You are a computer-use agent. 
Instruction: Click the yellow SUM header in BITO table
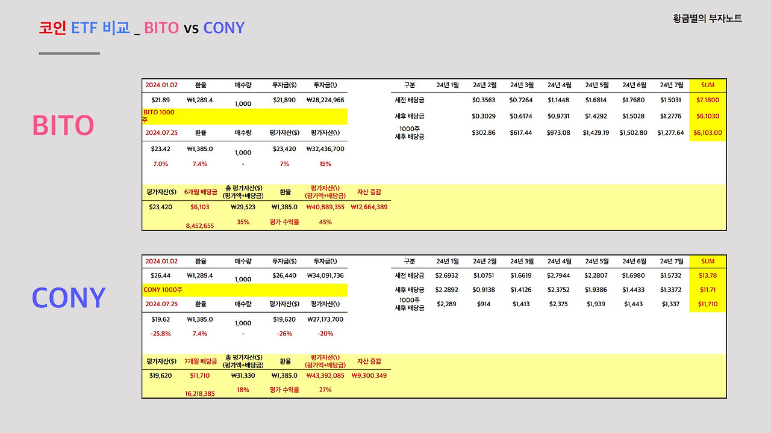pyautogui.click(x=707, y=85)
